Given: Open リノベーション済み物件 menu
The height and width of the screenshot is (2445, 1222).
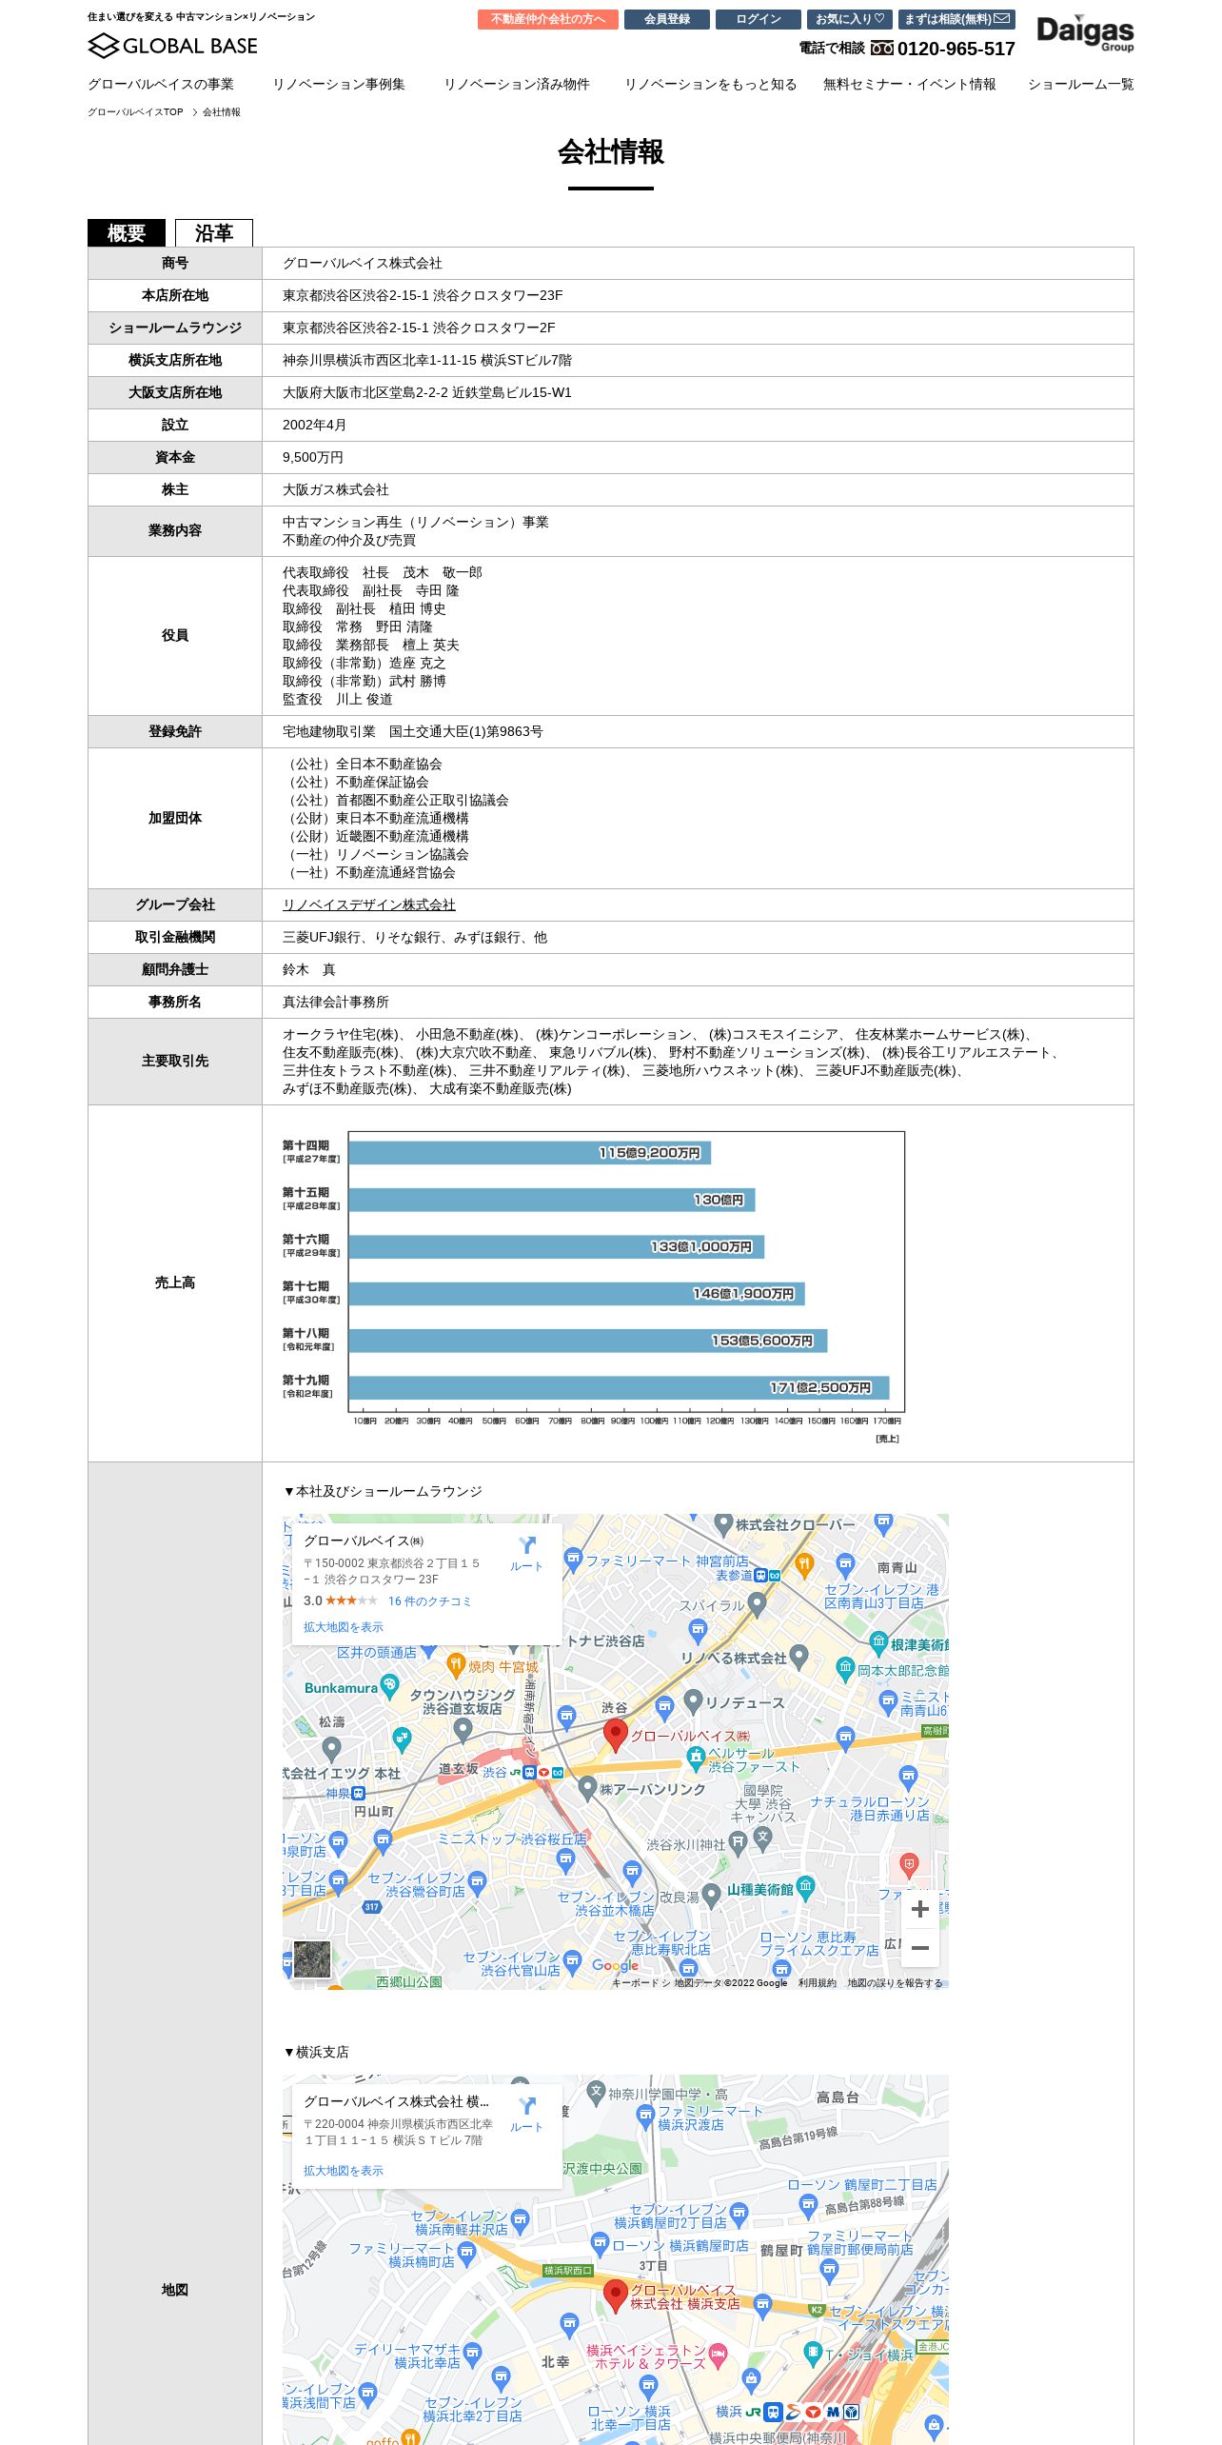Looking at the screenshot, I should click(517, 84).
